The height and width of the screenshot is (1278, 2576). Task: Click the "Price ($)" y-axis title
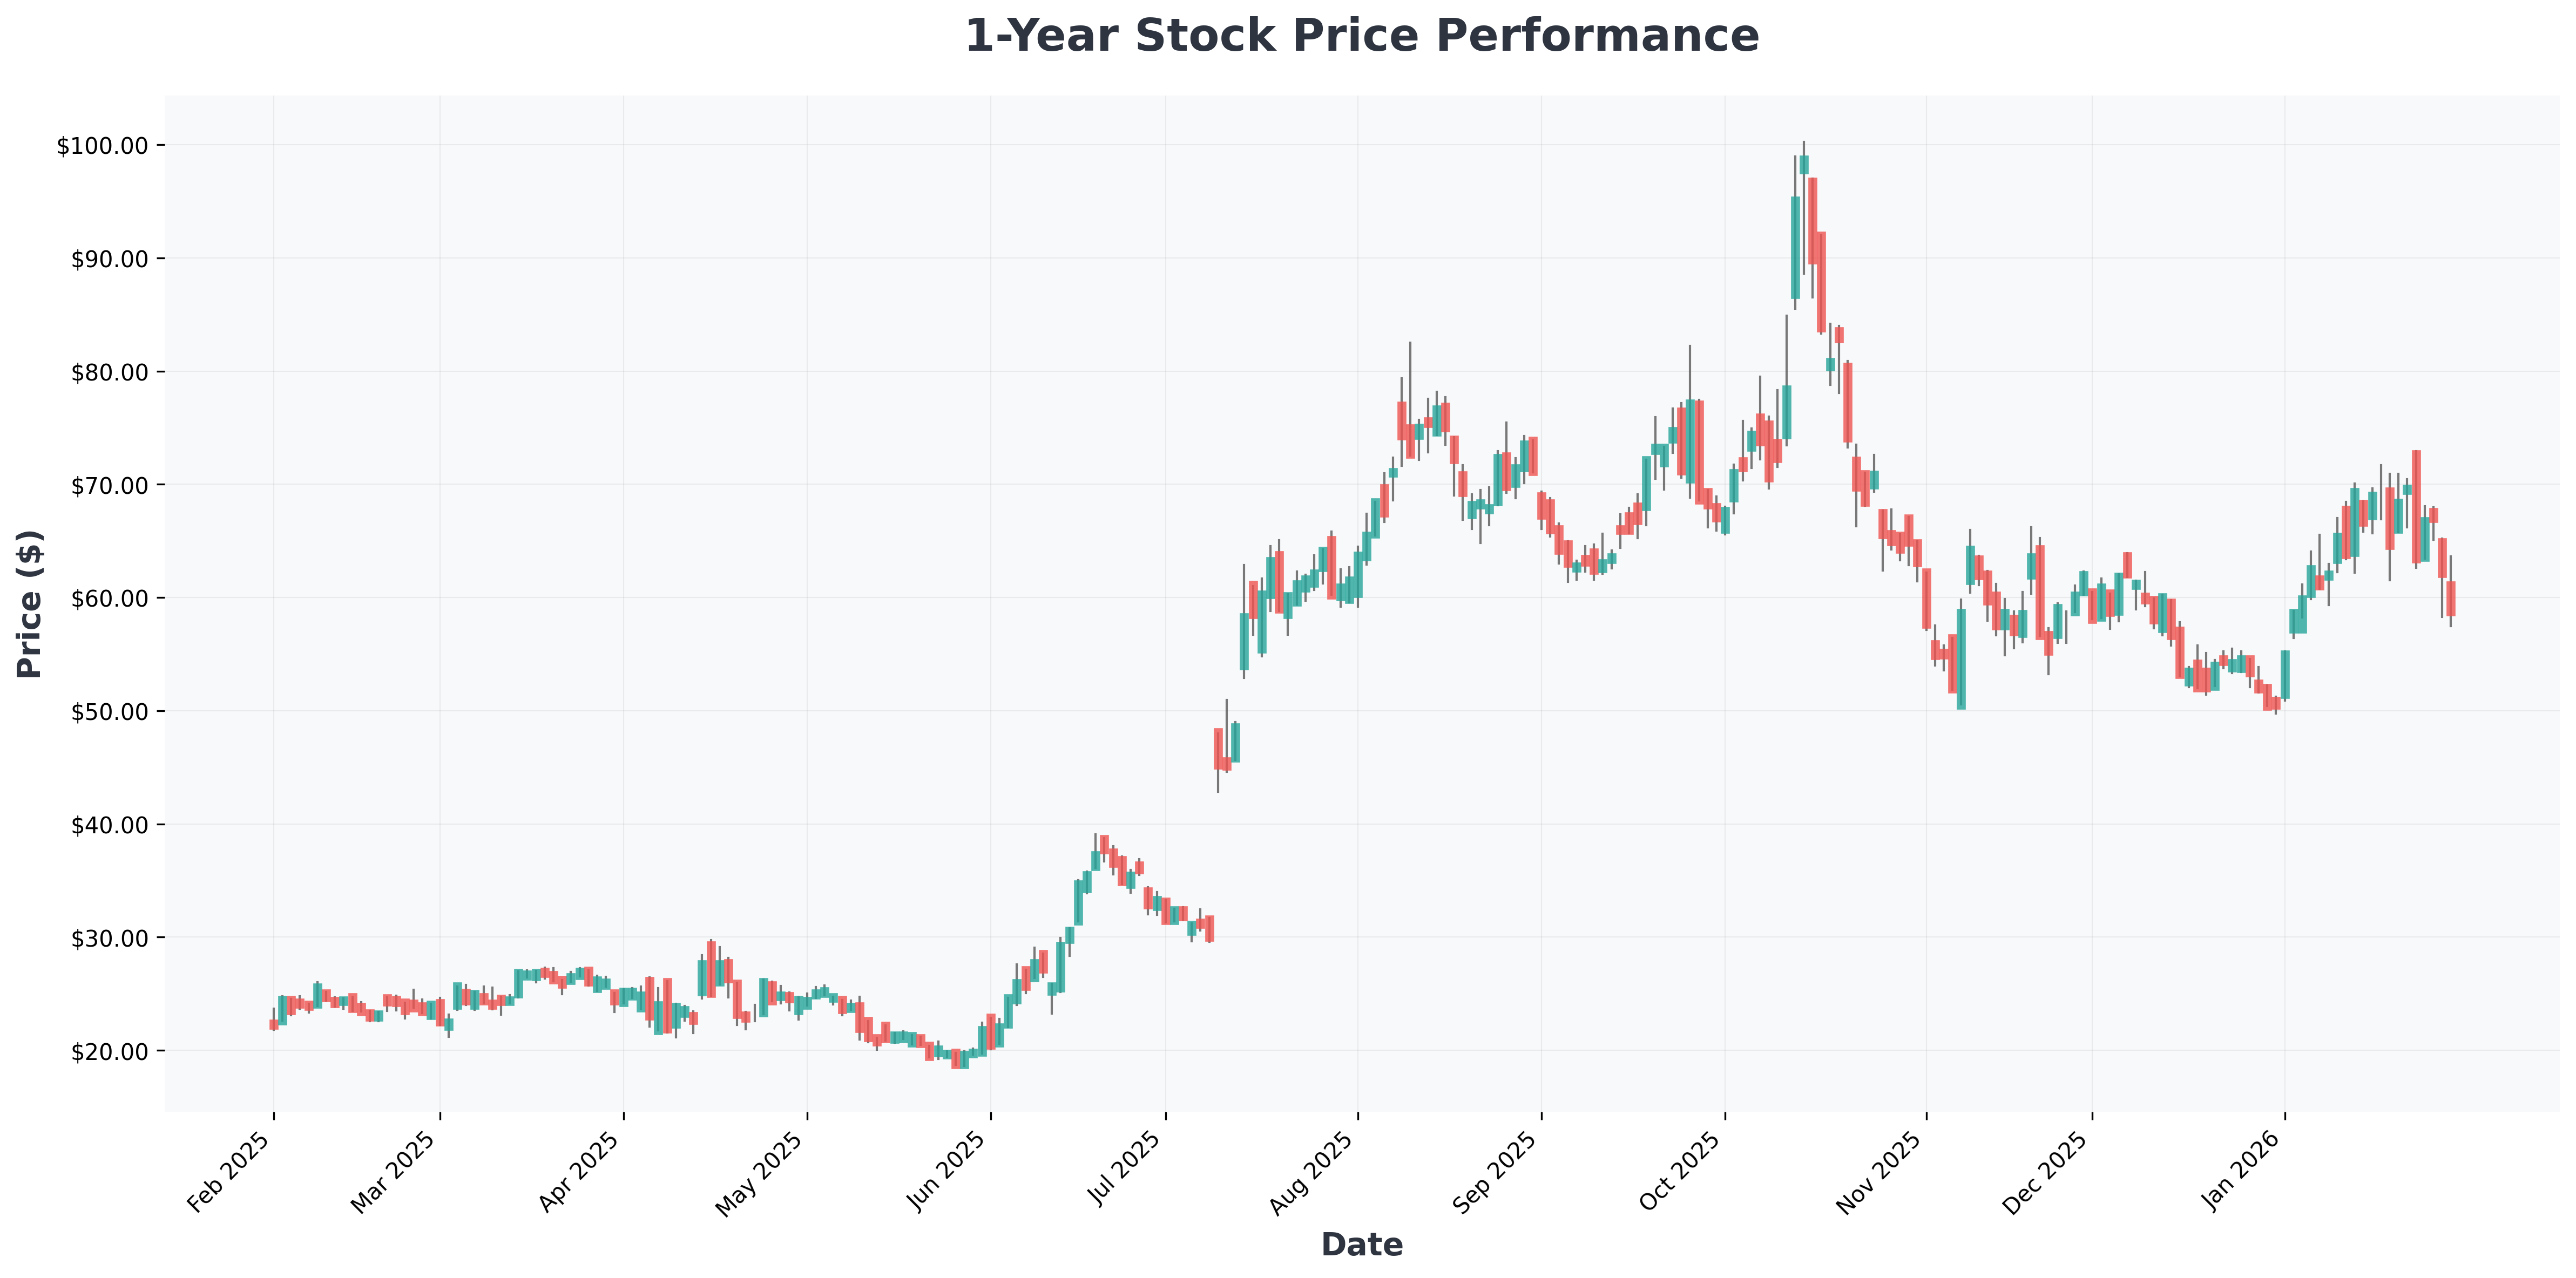pyautogui.click(x=30, y=604)
